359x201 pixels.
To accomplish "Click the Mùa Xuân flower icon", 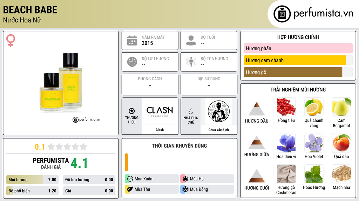I will tap(130, 179).
